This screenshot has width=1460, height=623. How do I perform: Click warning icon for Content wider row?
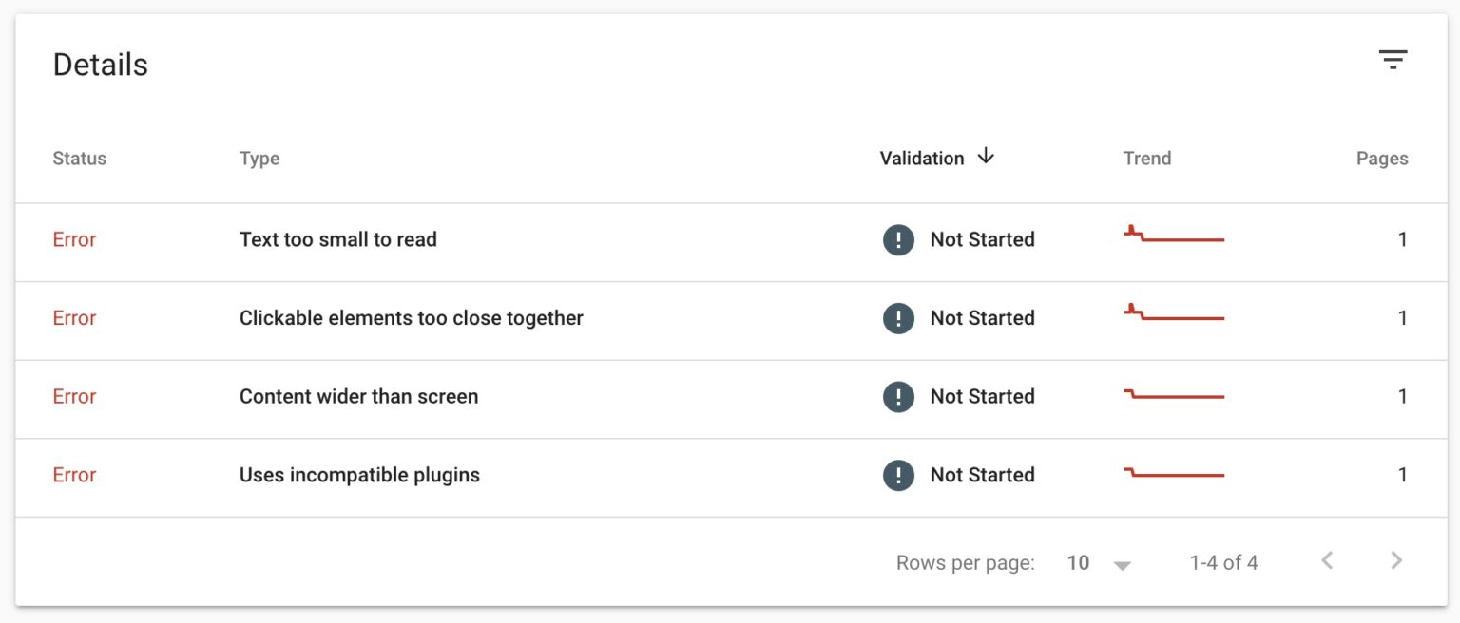[x=898, y=397]
